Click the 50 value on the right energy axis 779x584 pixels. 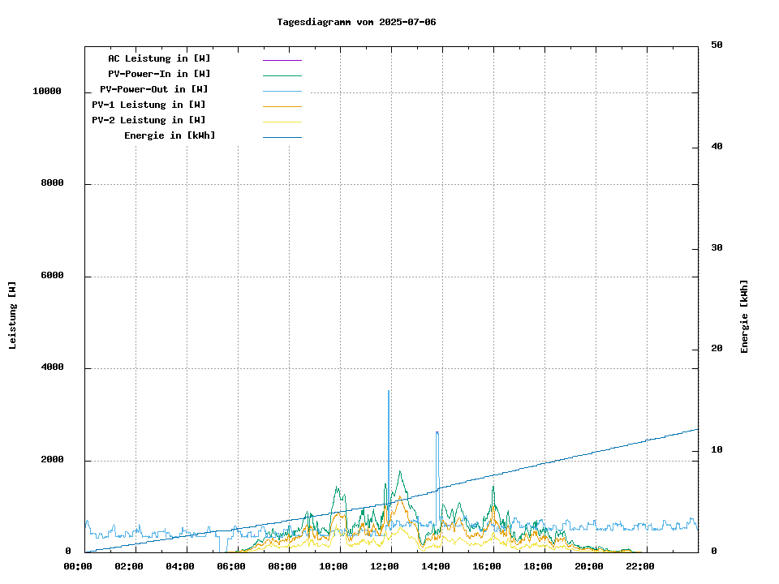pyautogui.click(x=717, y=45)
